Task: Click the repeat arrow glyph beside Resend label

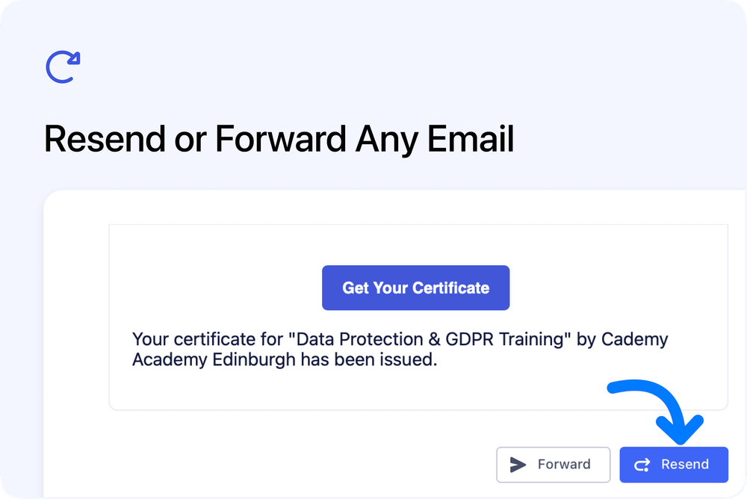Action: tap(642, 464)
